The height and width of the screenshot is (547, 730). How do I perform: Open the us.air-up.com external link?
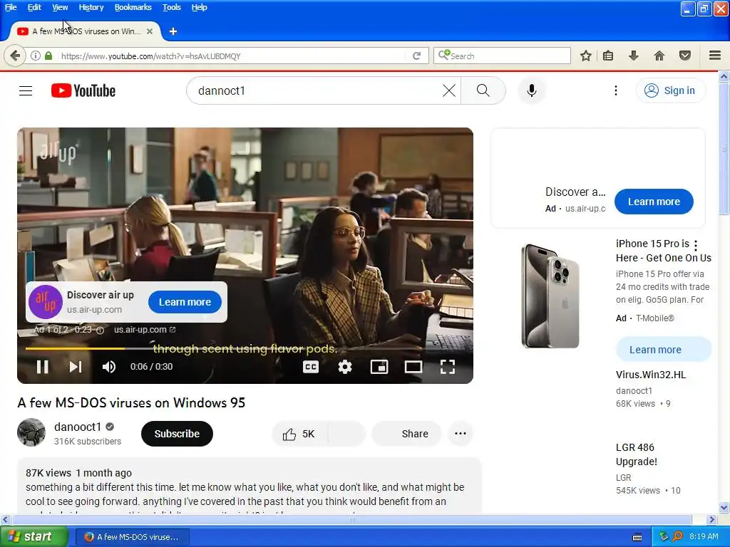point(145,330)
